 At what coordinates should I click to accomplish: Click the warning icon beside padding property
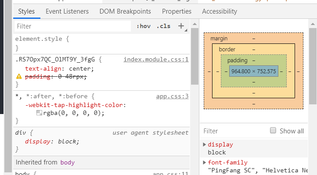point(19,76)
